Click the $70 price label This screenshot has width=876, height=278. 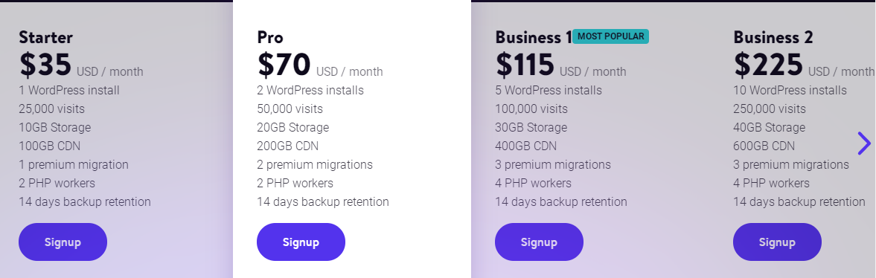[x=284, y=65]
